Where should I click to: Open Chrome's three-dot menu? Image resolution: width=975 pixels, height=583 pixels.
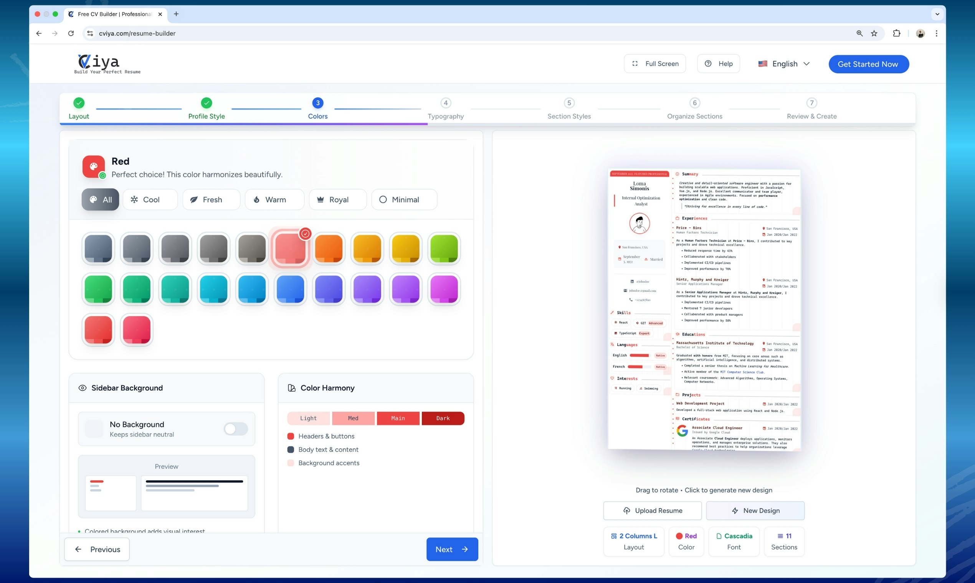click(936, 33)
